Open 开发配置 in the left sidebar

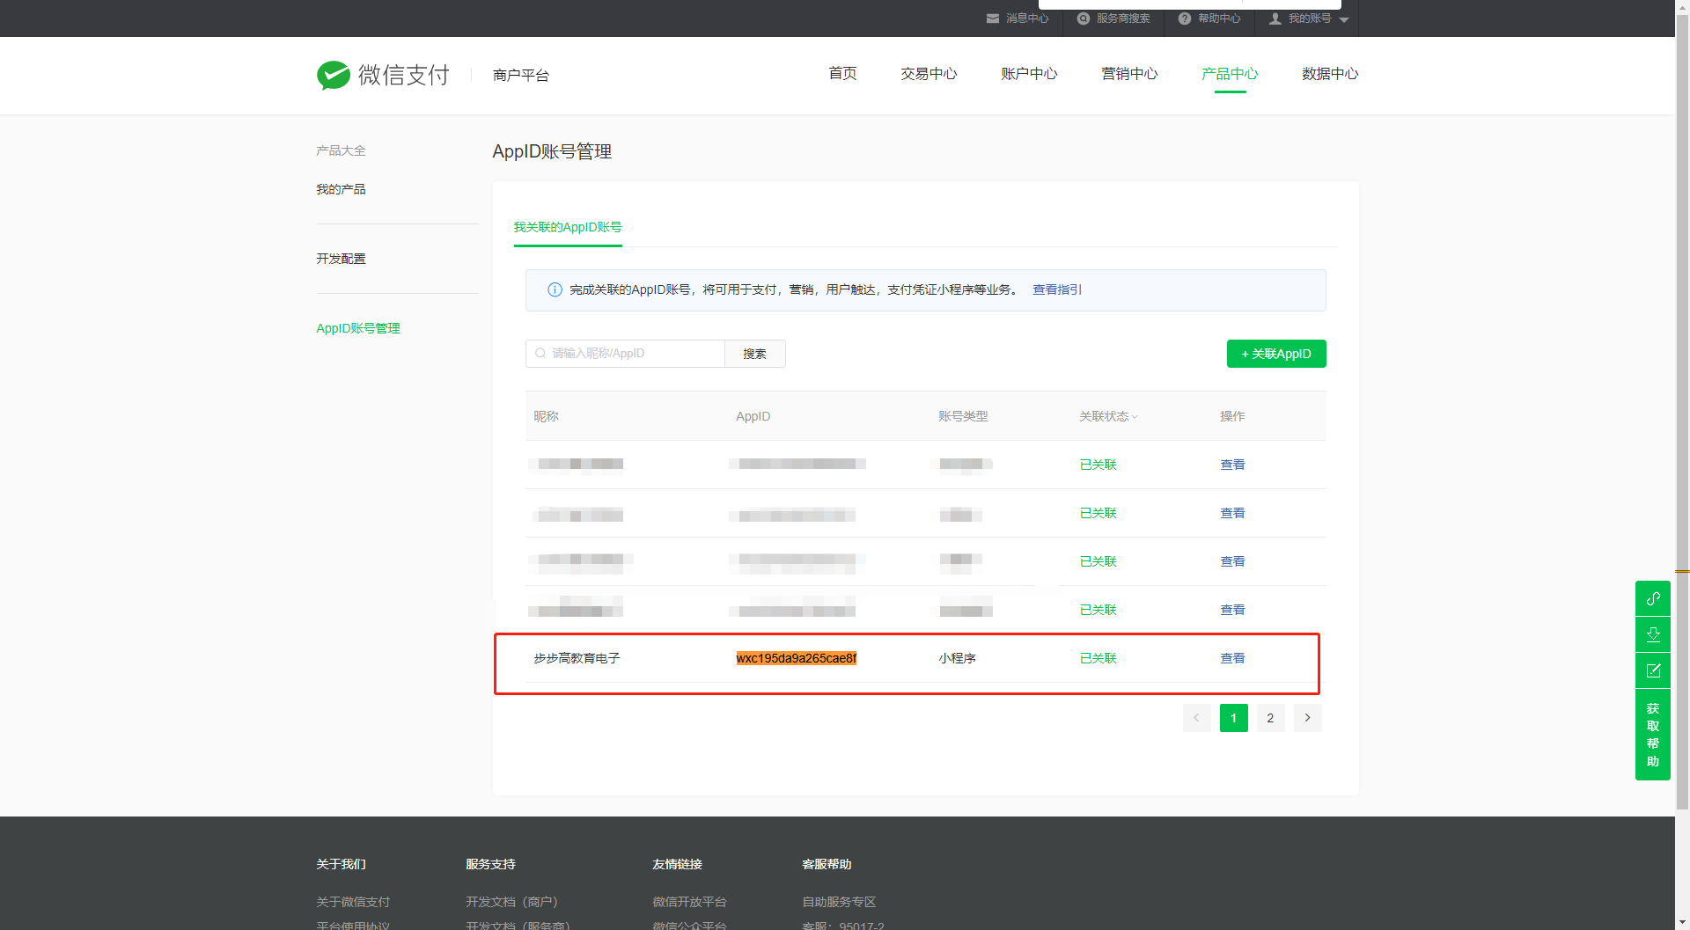click(341, 259)
